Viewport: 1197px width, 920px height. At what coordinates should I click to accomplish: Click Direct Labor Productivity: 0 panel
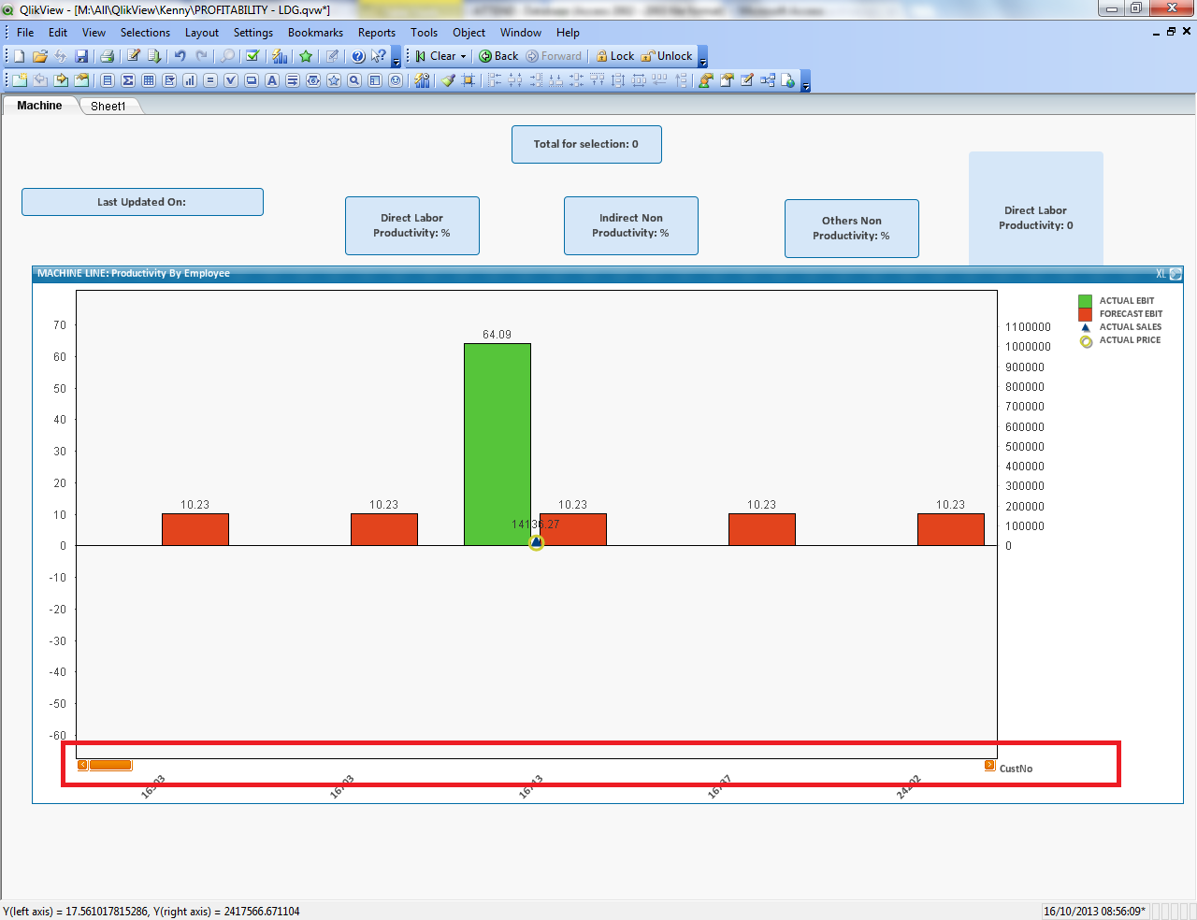point(1036,208)
